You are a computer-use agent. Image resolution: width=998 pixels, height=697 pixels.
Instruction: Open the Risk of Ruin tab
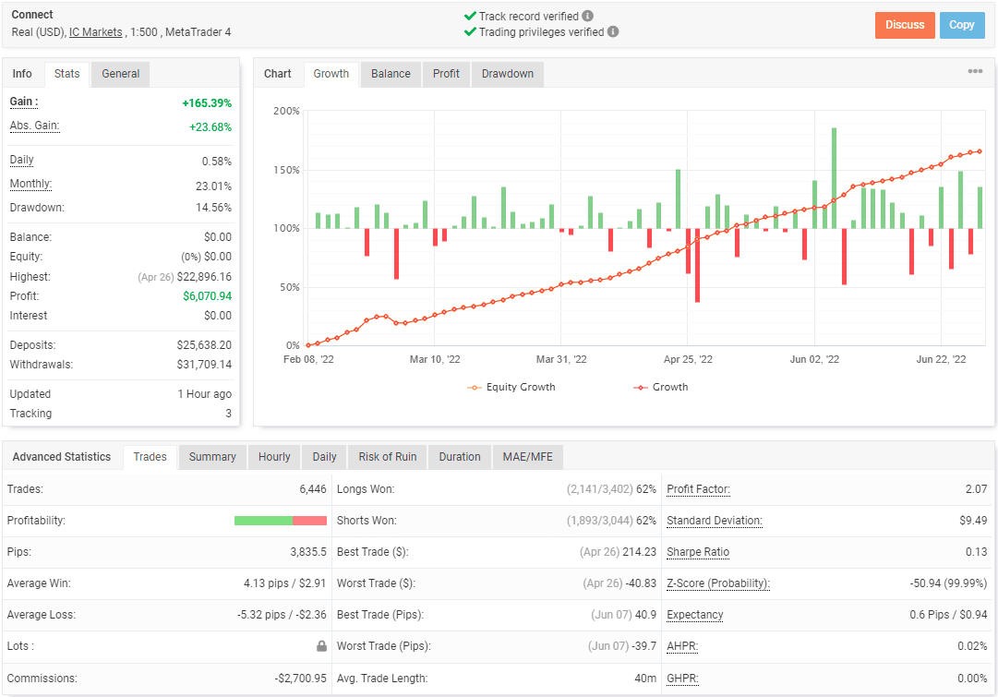coord(386,456)
